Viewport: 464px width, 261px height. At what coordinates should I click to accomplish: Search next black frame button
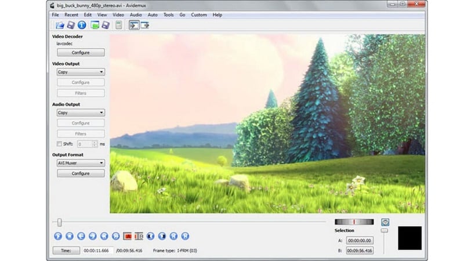[162, 236]
